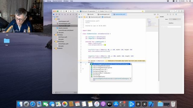This screenshot has width=193, height=108.
Task: Open the History inspector icon
Action: (x=170, y=14)
